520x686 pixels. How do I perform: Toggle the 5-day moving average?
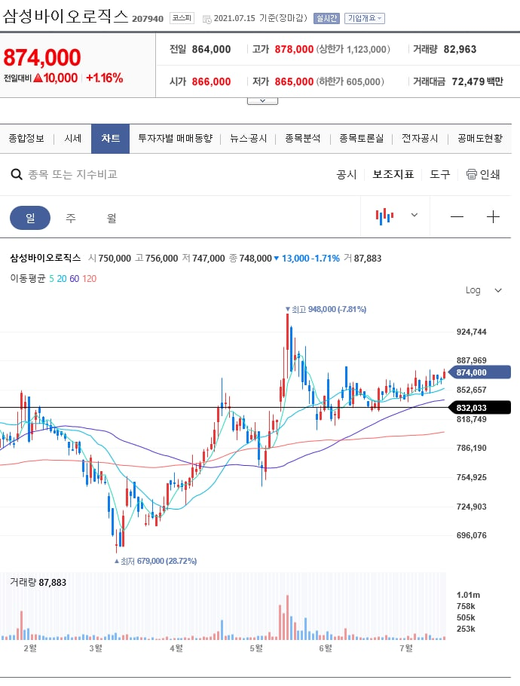(x=51, y=279)
